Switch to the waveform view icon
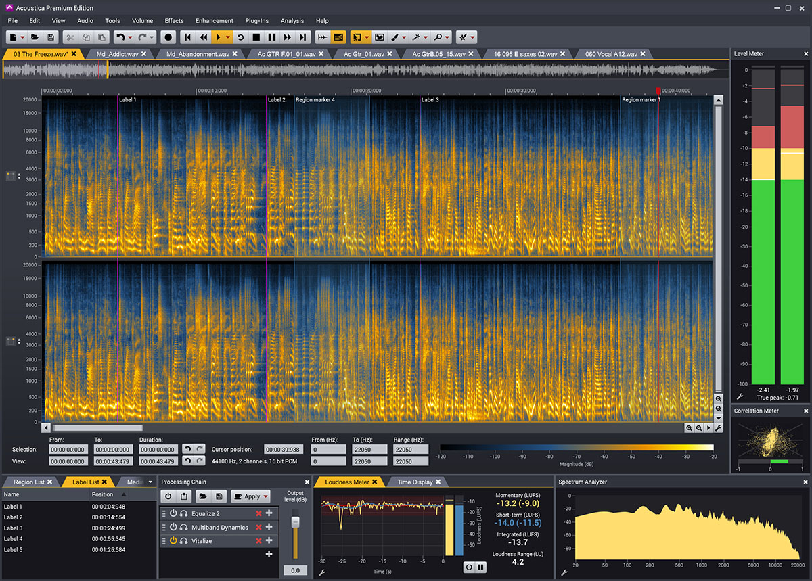This screenshot has width=812, height=581. [323, 37]
